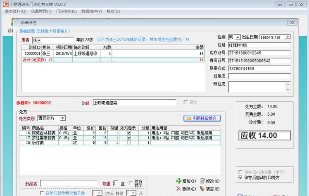Click the 应收 14.00 display box

[264, 135]
